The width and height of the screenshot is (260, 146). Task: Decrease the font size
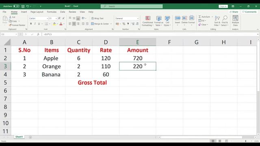(63, 18)
